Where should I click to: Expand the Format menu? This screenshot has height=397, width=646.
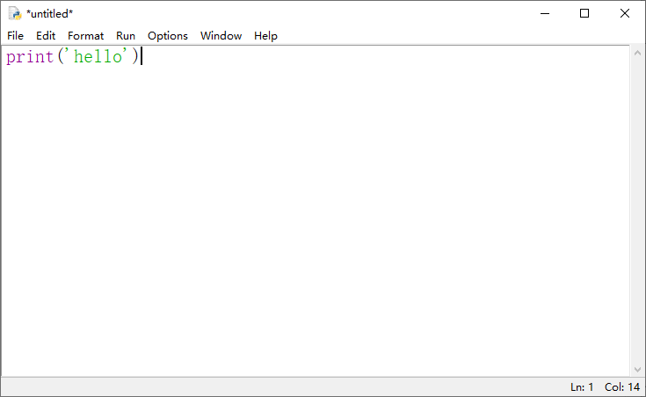click(x=85, y=36)
